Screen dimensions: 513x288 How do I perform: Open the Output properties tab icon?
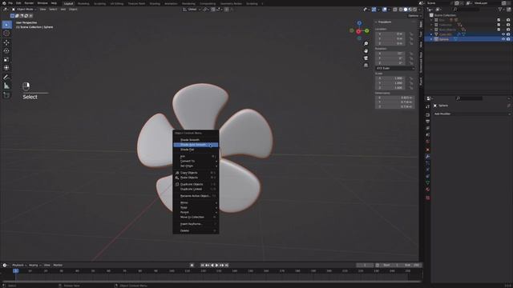pyautogui.click(x=427, y=122)
